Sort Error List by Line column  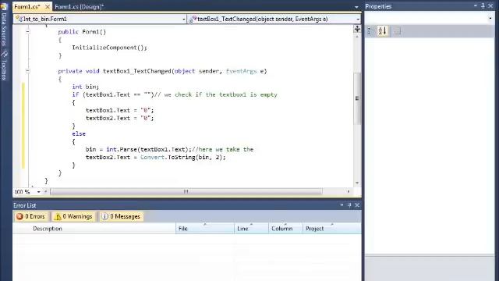[251, 229]
